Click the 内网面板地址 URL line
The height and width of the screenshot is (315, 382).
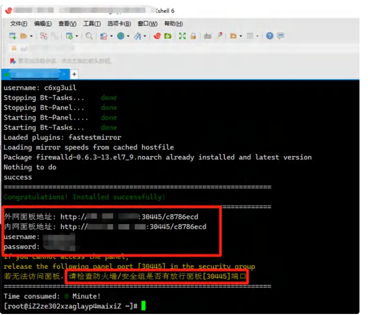tap(105, 227)
